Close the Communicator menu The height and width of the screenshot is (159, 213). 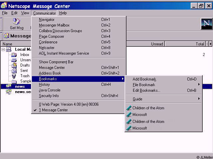coord(44,13)
